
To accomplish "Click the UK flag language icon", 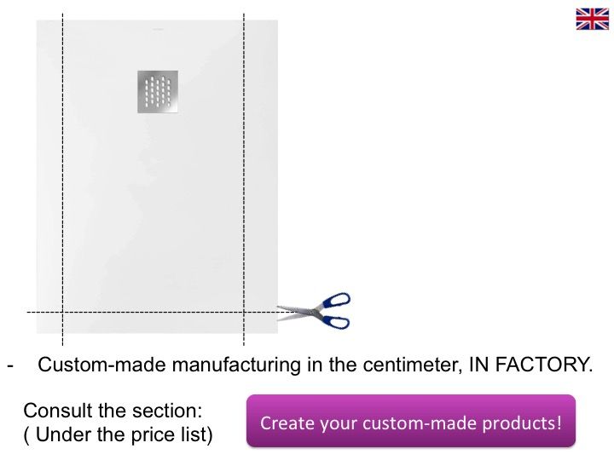I will point(592,19).
